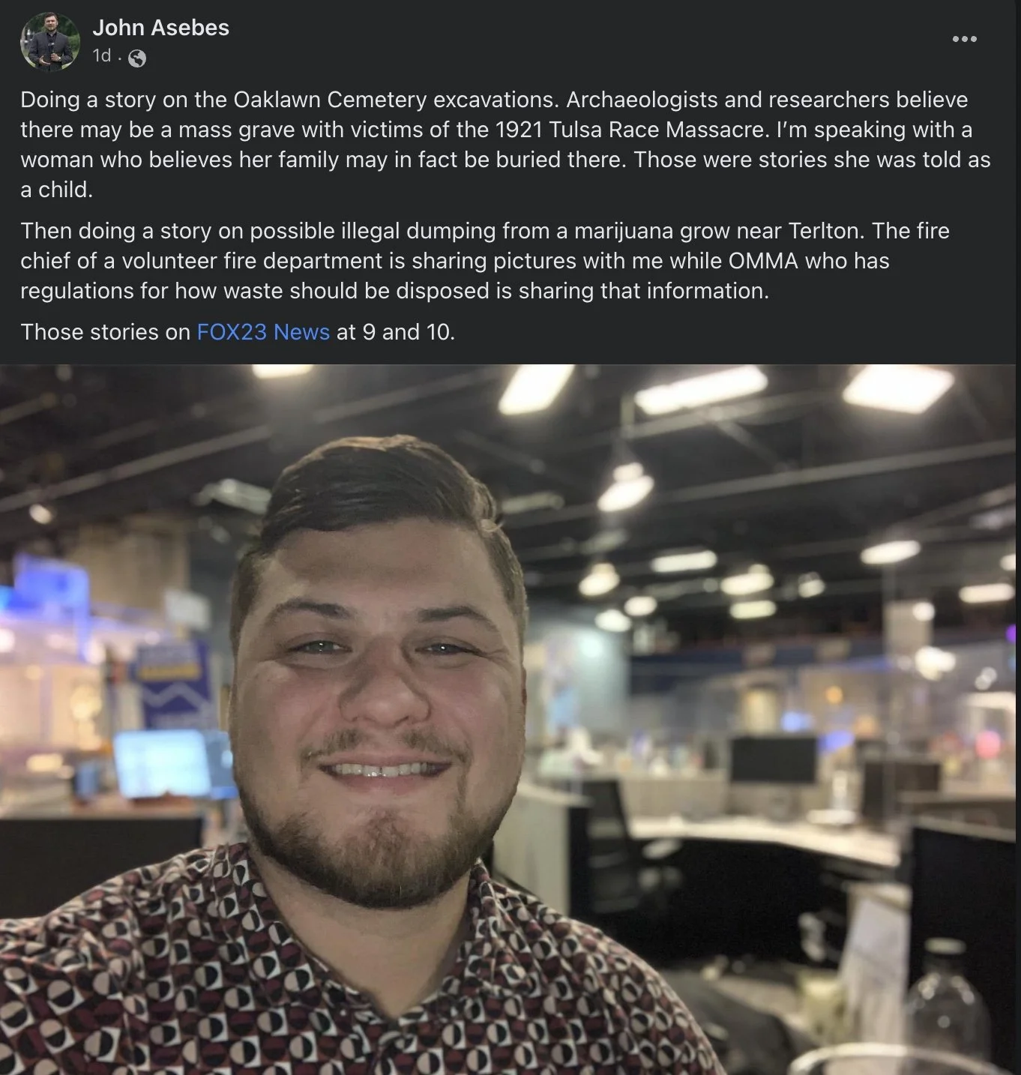This screenshot has height=1075, width=1021.
Task: Click the bright ceiling light panel in the photo
Action: coord(898,388)
